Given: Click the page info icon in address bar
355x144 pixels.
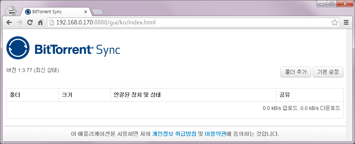Looking at the screenshot, I should pyautogui.click(x=52, y=22).
